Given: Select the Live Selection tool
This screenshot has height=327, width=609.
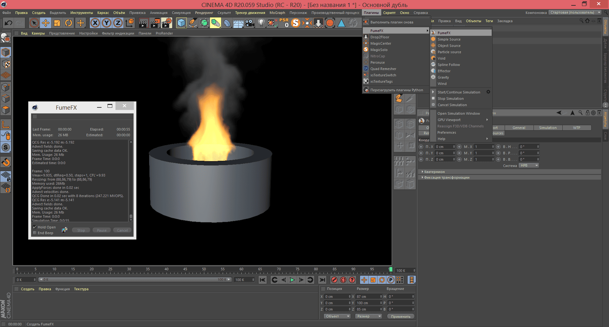Looking at the screenshot, I should point(34,23).
